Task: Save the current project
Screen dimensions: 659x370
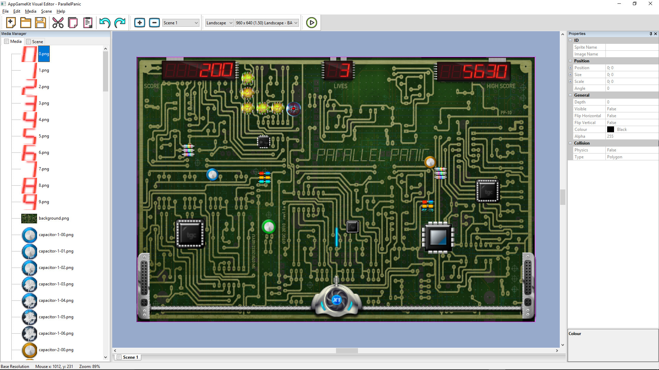Action: point(40,22)
